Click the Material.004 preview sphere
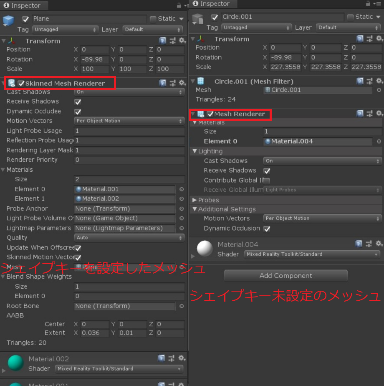This screenshot has width=384, height=386. 205,249
